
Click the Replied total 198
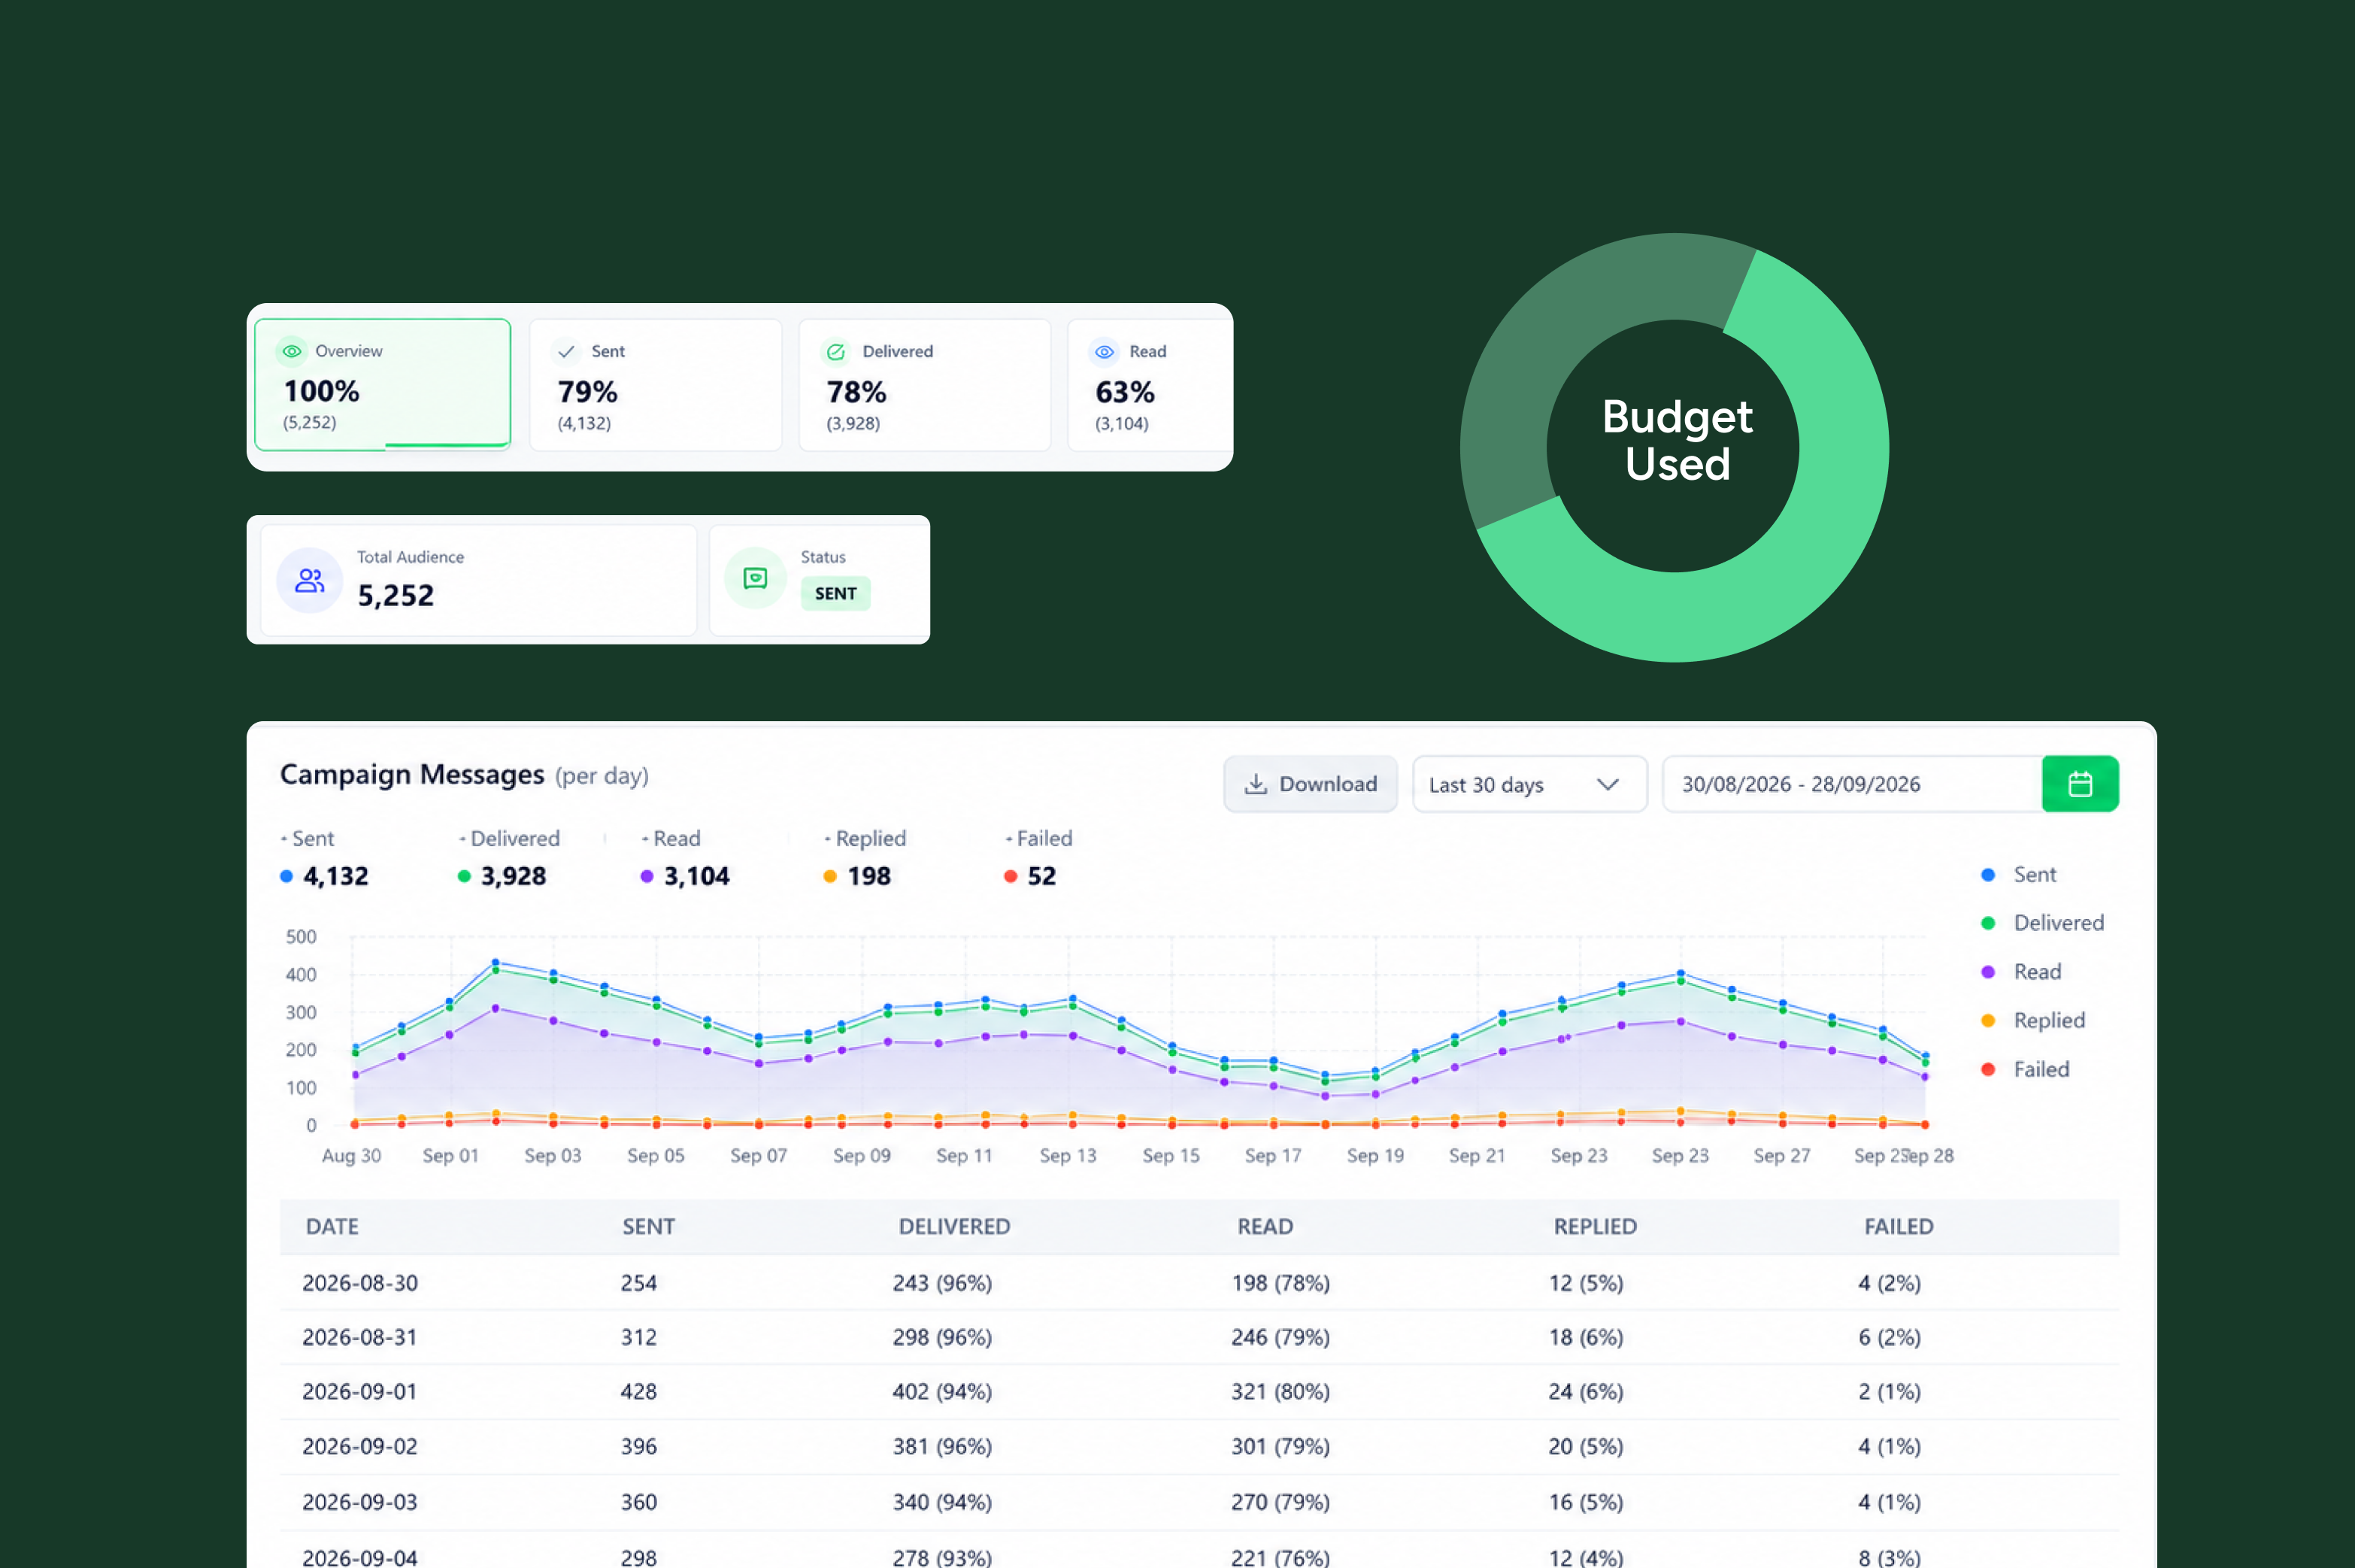point(868,877)
